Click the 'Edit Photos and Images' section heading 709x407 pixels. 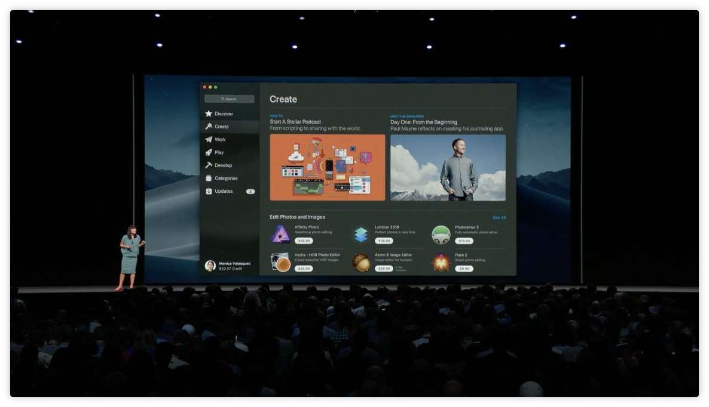(297, 217)
